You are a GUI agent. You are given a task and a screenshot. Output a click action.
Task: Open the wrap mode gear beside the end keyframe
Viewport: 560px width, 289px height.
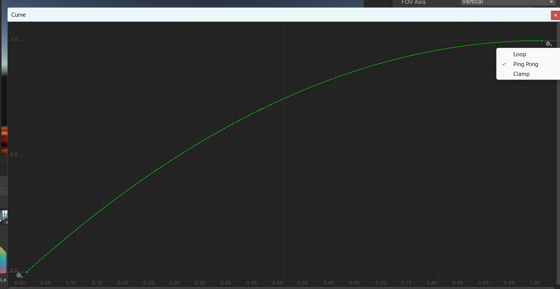pos(548,44)
